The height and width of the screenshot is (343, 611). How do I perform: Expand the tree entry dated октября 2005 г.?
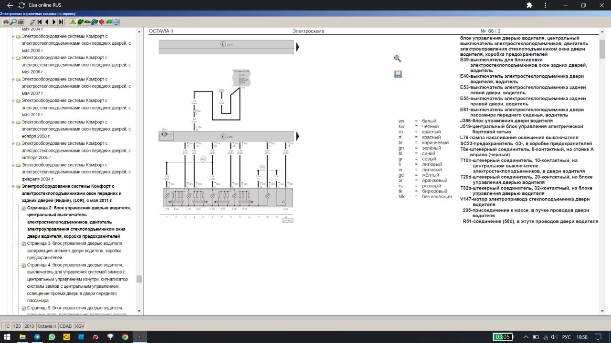(13, 143)
